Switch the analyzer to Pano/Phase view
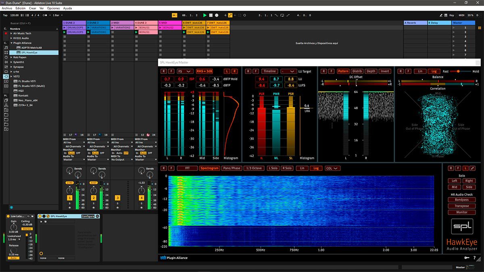 tap(232, 168)
